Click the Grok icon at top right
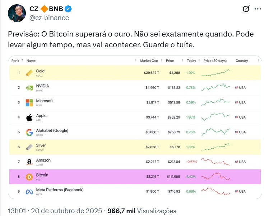This screenshot has width=269, height=216. (x=246, y=9)
